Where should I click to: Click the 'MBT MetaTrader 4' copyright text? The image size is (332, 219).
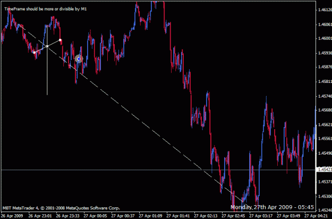click(x=61, y=208)
